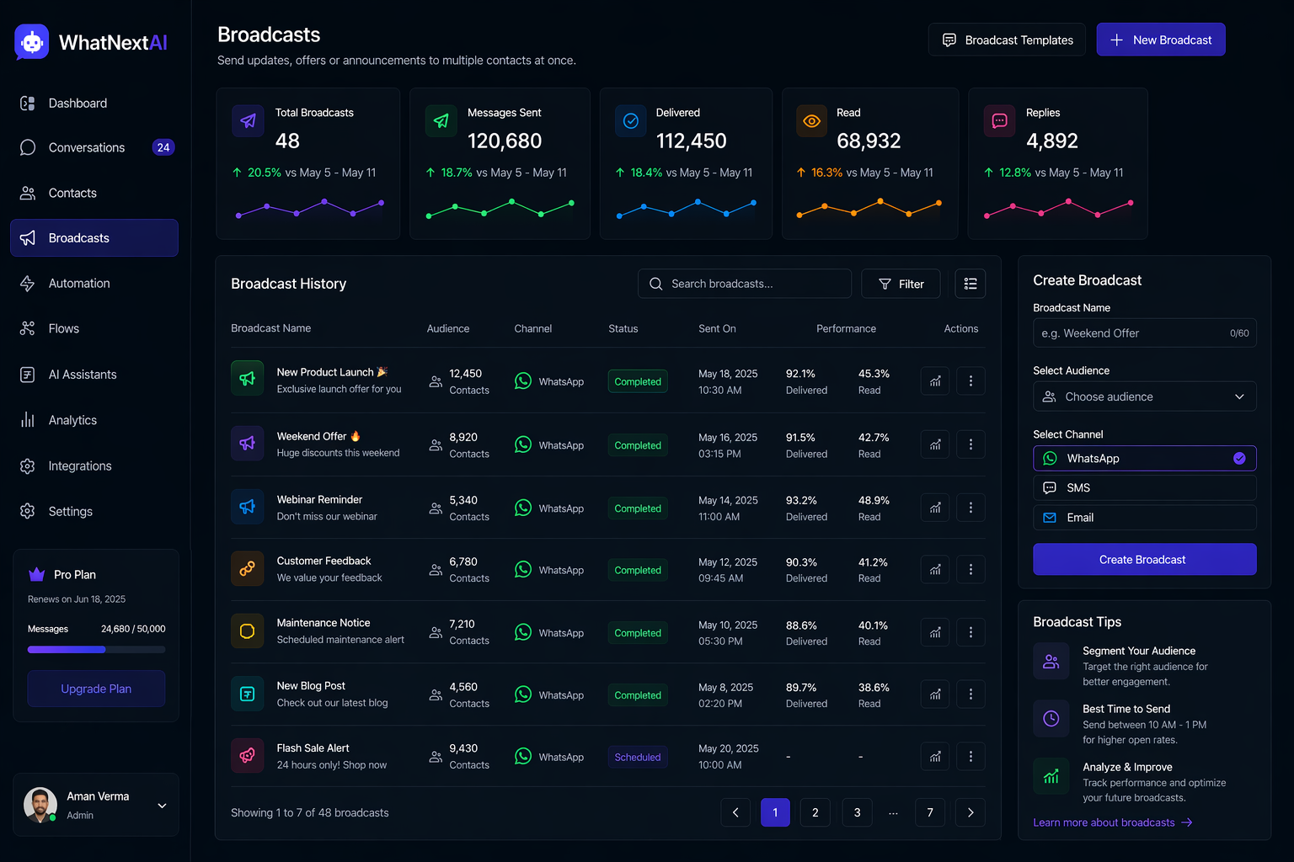Click the Broadcast Name input field
This screenshot has height=862, width=1294.
pyautogui.click(x=1145, y=333)
